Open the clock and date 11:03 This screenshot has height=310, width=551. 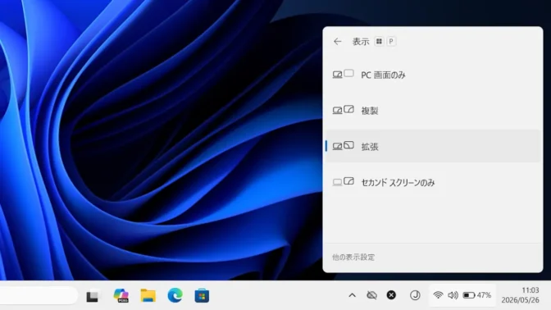coord(520,295)
